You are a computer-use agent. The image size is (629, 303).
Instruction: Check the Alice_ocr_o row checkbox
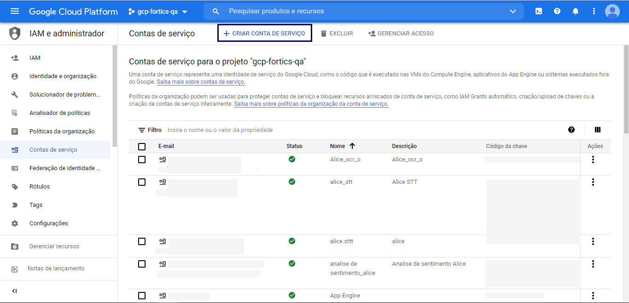[x=142, y=160]
